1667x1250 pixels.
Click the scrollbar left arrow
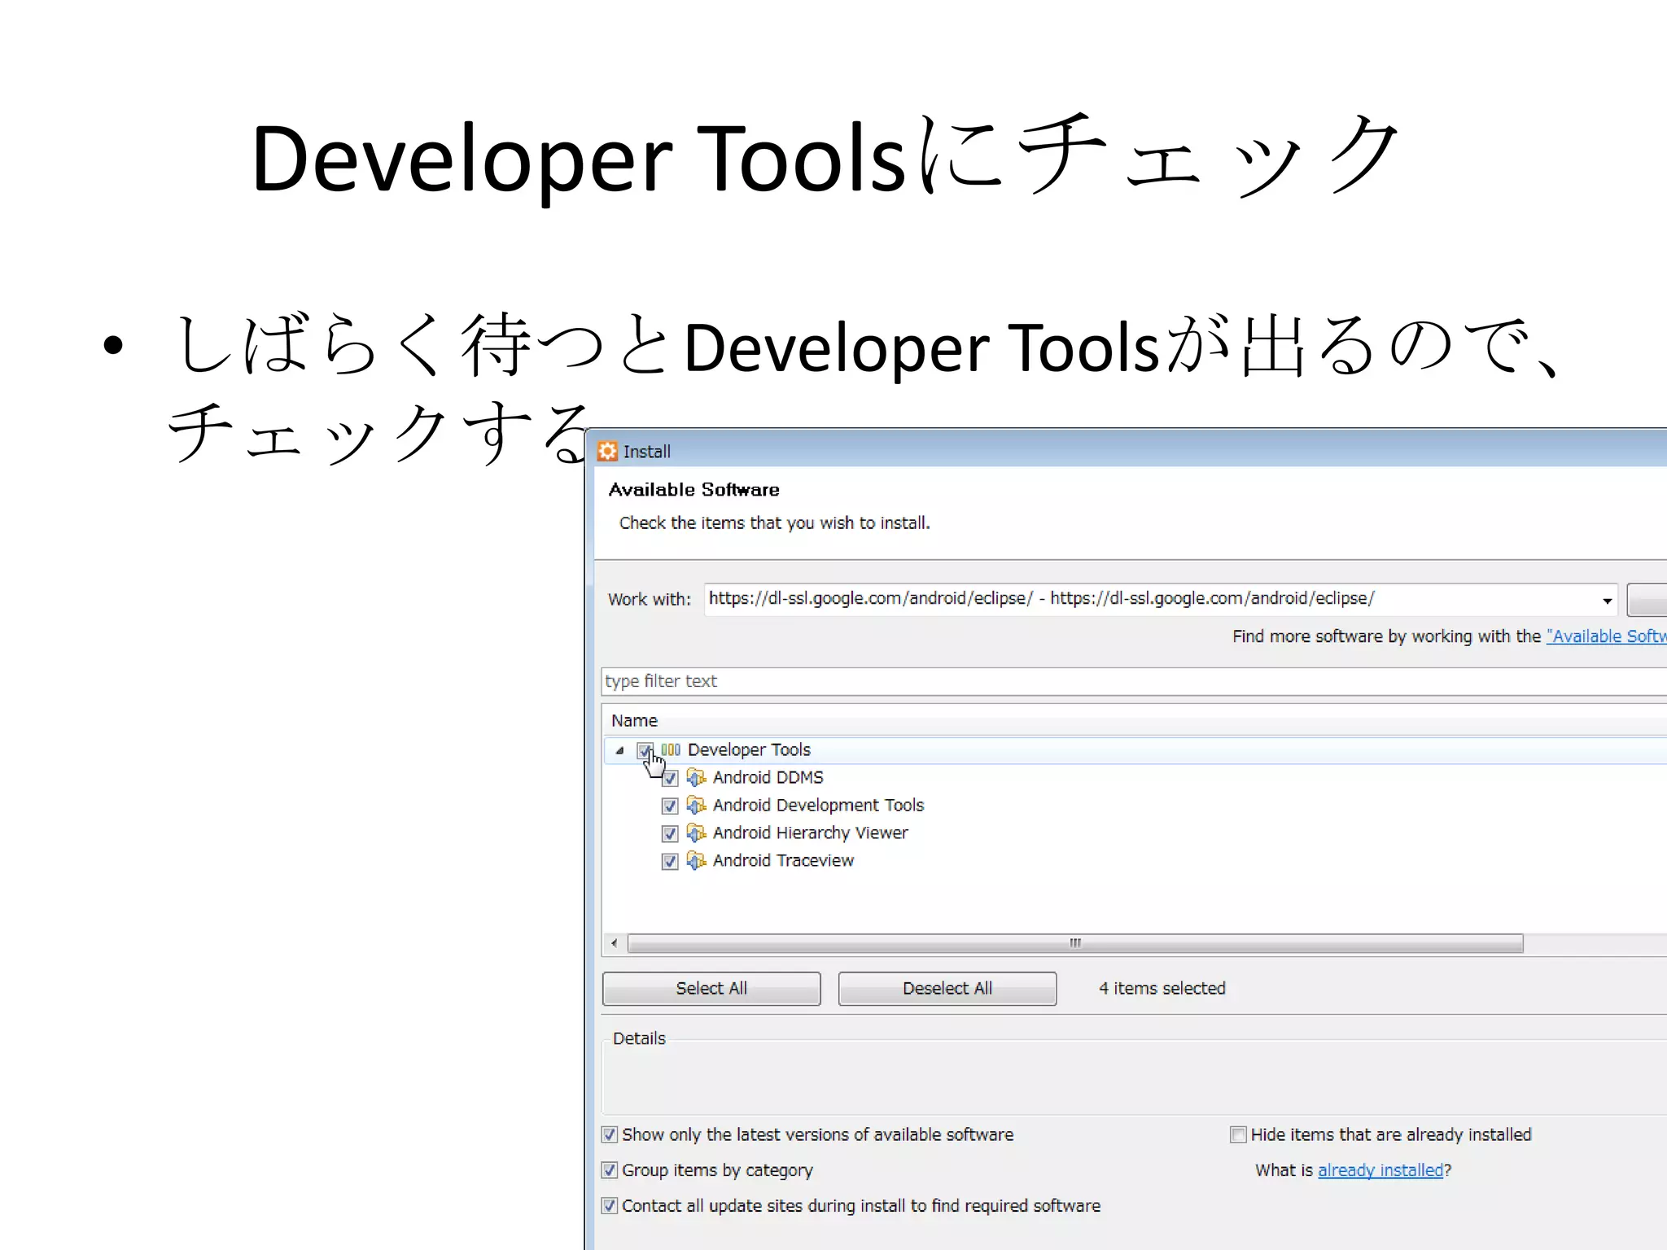[615, 943]
